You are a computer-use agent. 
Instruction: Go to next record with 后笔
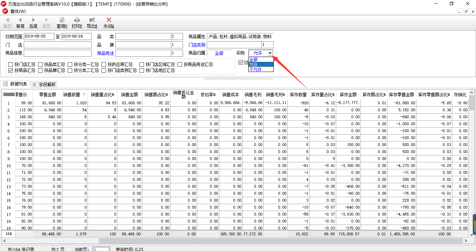[x=33, y=20]
